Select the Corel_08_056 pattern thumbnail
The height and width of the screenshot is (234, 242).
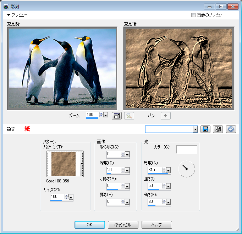63,164
